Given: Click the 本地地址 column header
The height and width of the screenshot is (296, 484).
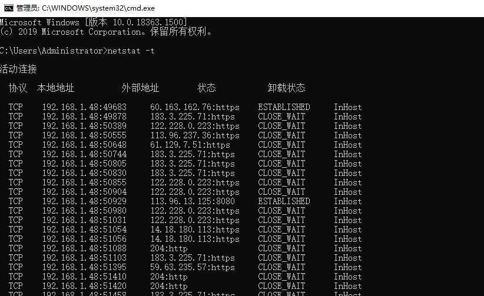Looking at the screenshot, I should (x=55, y=88).
